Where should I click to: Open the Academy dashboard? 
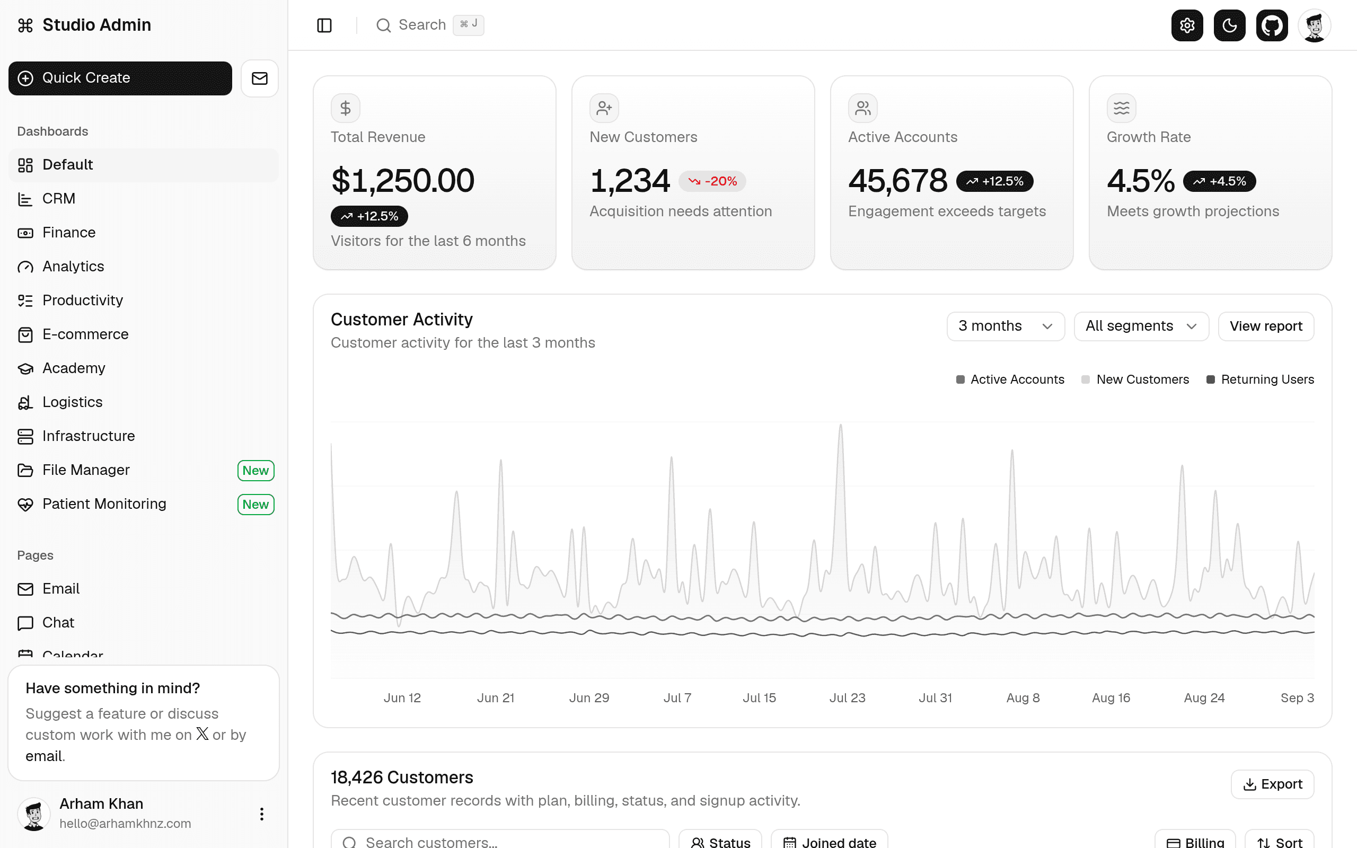(144, 368)
